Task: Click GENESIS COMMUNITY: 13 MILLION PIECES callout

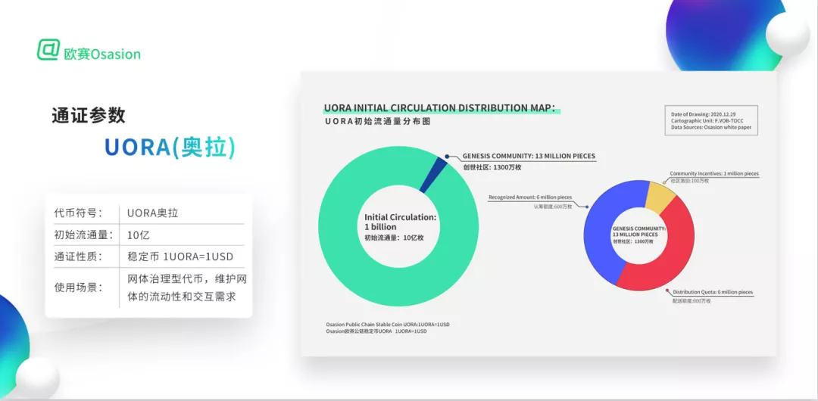Action: tap(529, 156)
